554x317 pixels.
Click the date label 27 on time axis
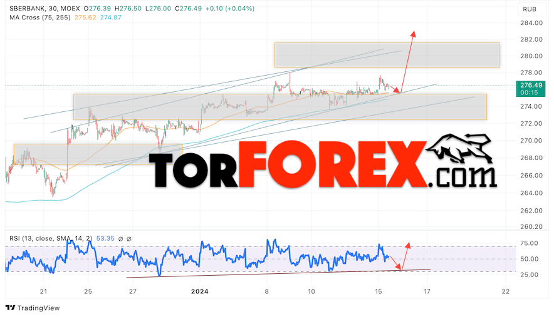(132, 291)
